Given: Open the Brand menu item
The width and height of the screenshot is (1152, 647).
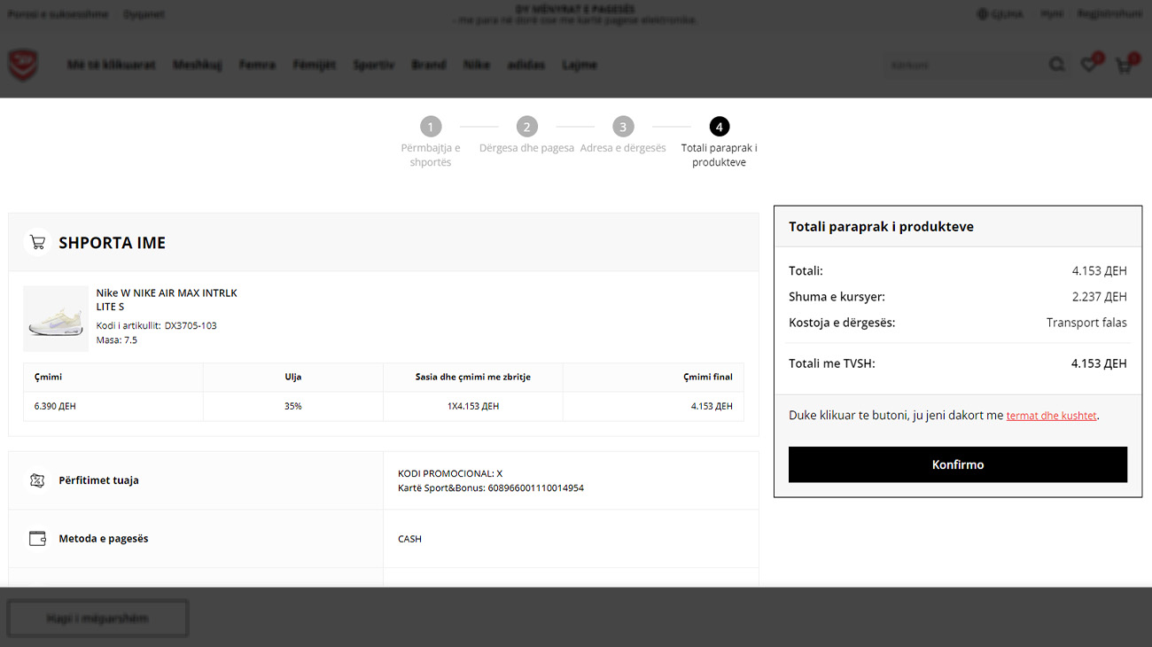Looking at the screenshot, I should point(428,65).
